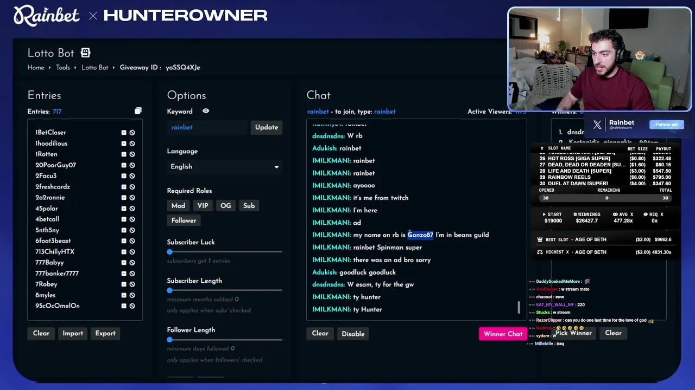
Task: Ban user 95cOcOmelOn with the ban icon
Action: coord(132,306)
